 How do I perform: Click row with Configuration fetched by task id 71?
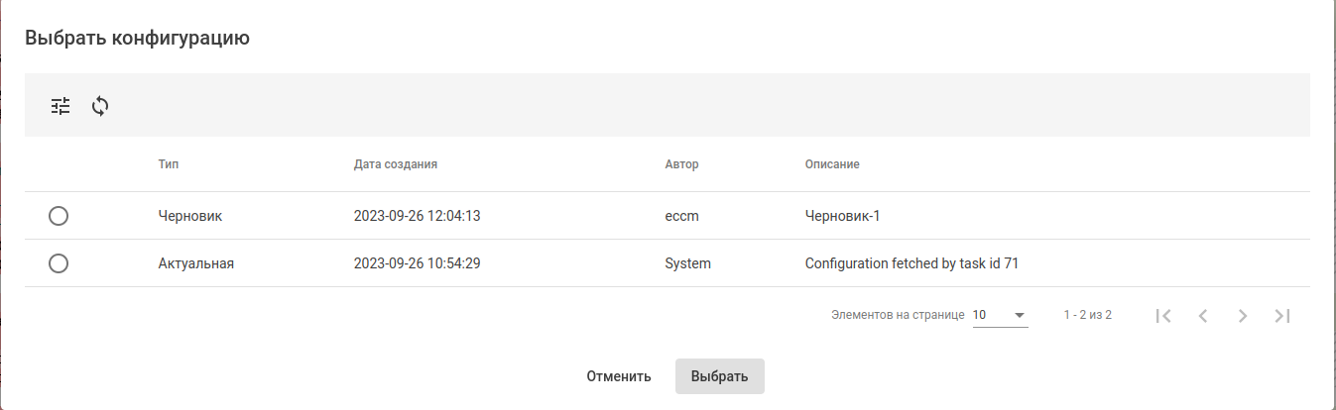911,263
